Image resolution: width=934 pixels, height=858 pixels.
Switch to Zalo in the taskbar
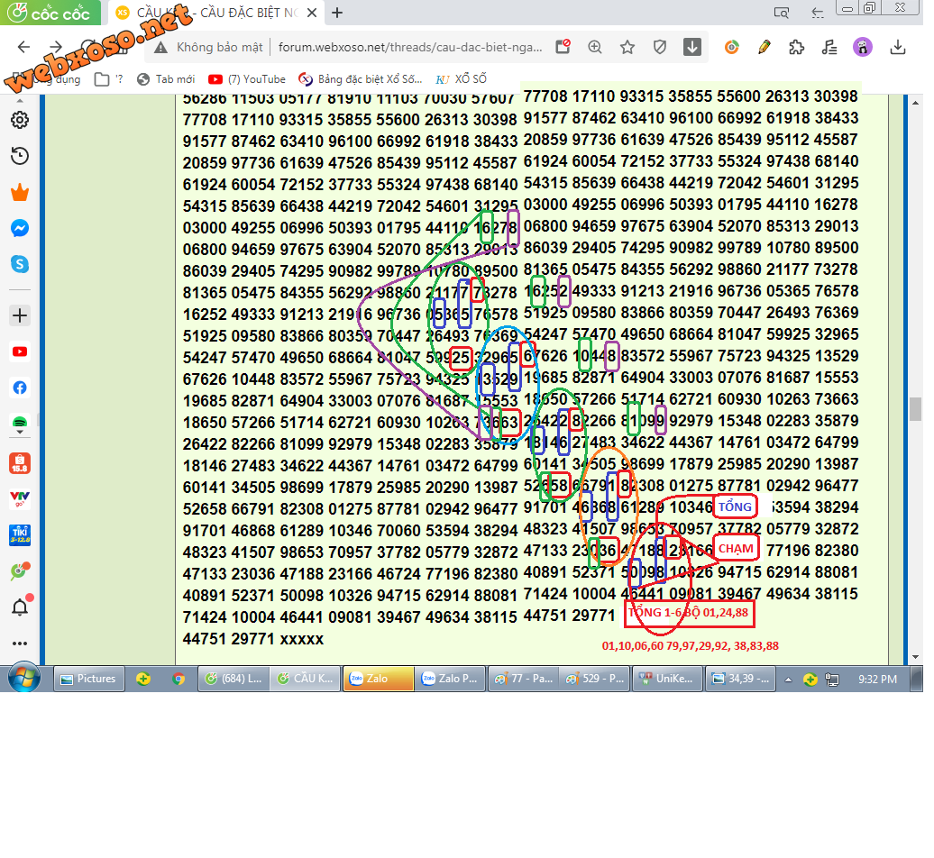(378, 679)
